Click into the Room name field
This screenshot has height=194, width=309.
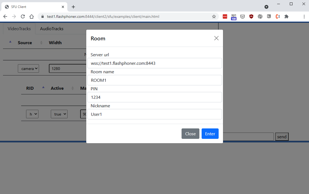(x=154, y=80)
